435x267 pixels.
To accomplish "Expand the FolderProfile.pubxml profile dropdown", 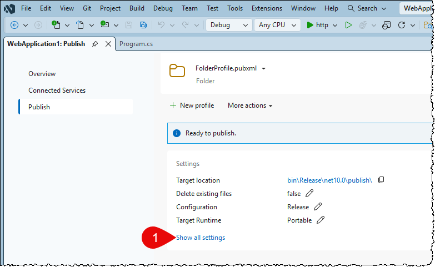I will 264,69.
